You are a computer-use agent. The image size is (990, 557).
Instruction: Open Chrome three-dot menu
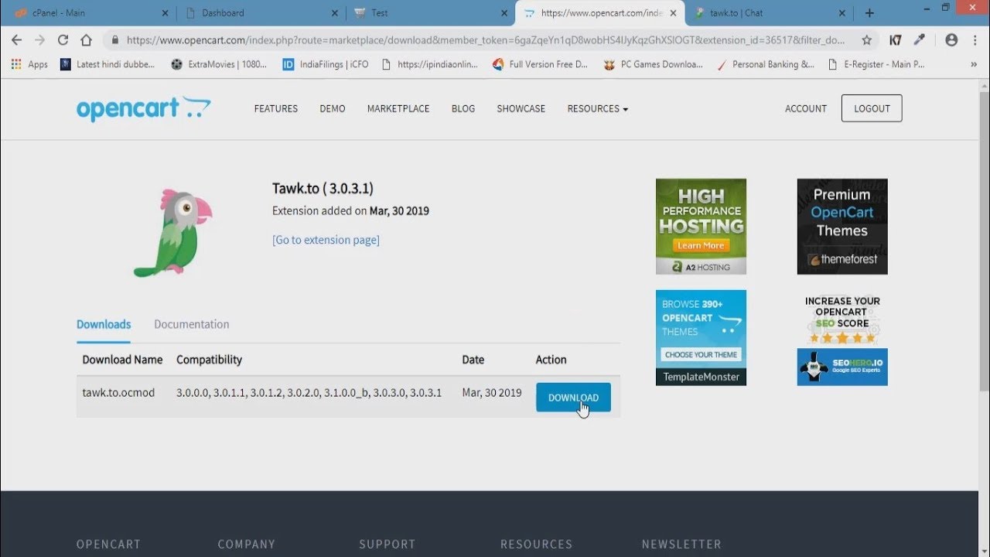point(975,40)
